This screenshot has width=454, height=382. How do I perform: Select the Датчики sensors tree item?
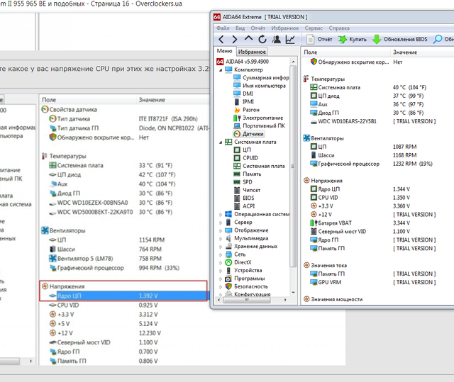click(x=249, y=134)
